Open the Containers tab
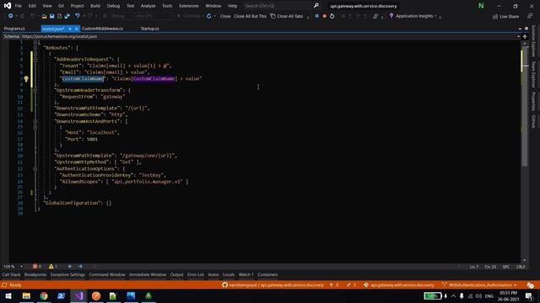Viewport: 540px width, 303px height. 267,274
